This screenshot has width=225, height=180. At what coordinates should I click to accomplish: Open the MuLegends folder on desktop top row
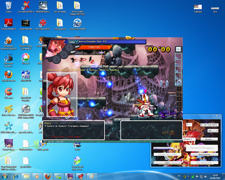(60, 24)
